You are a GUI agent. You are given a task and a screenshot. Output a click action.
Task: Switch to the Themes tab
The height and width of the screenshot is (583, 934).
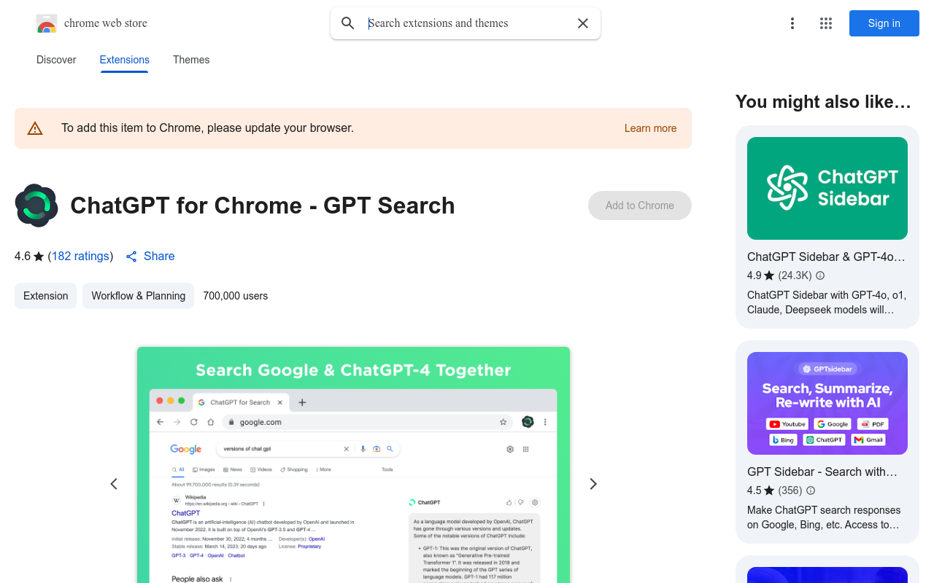191,60
